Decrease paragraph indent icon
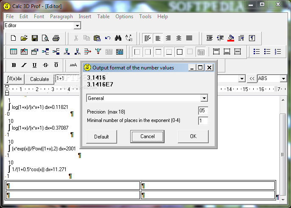This screenshot has width=291, height=208. click(x=220, y=38)
